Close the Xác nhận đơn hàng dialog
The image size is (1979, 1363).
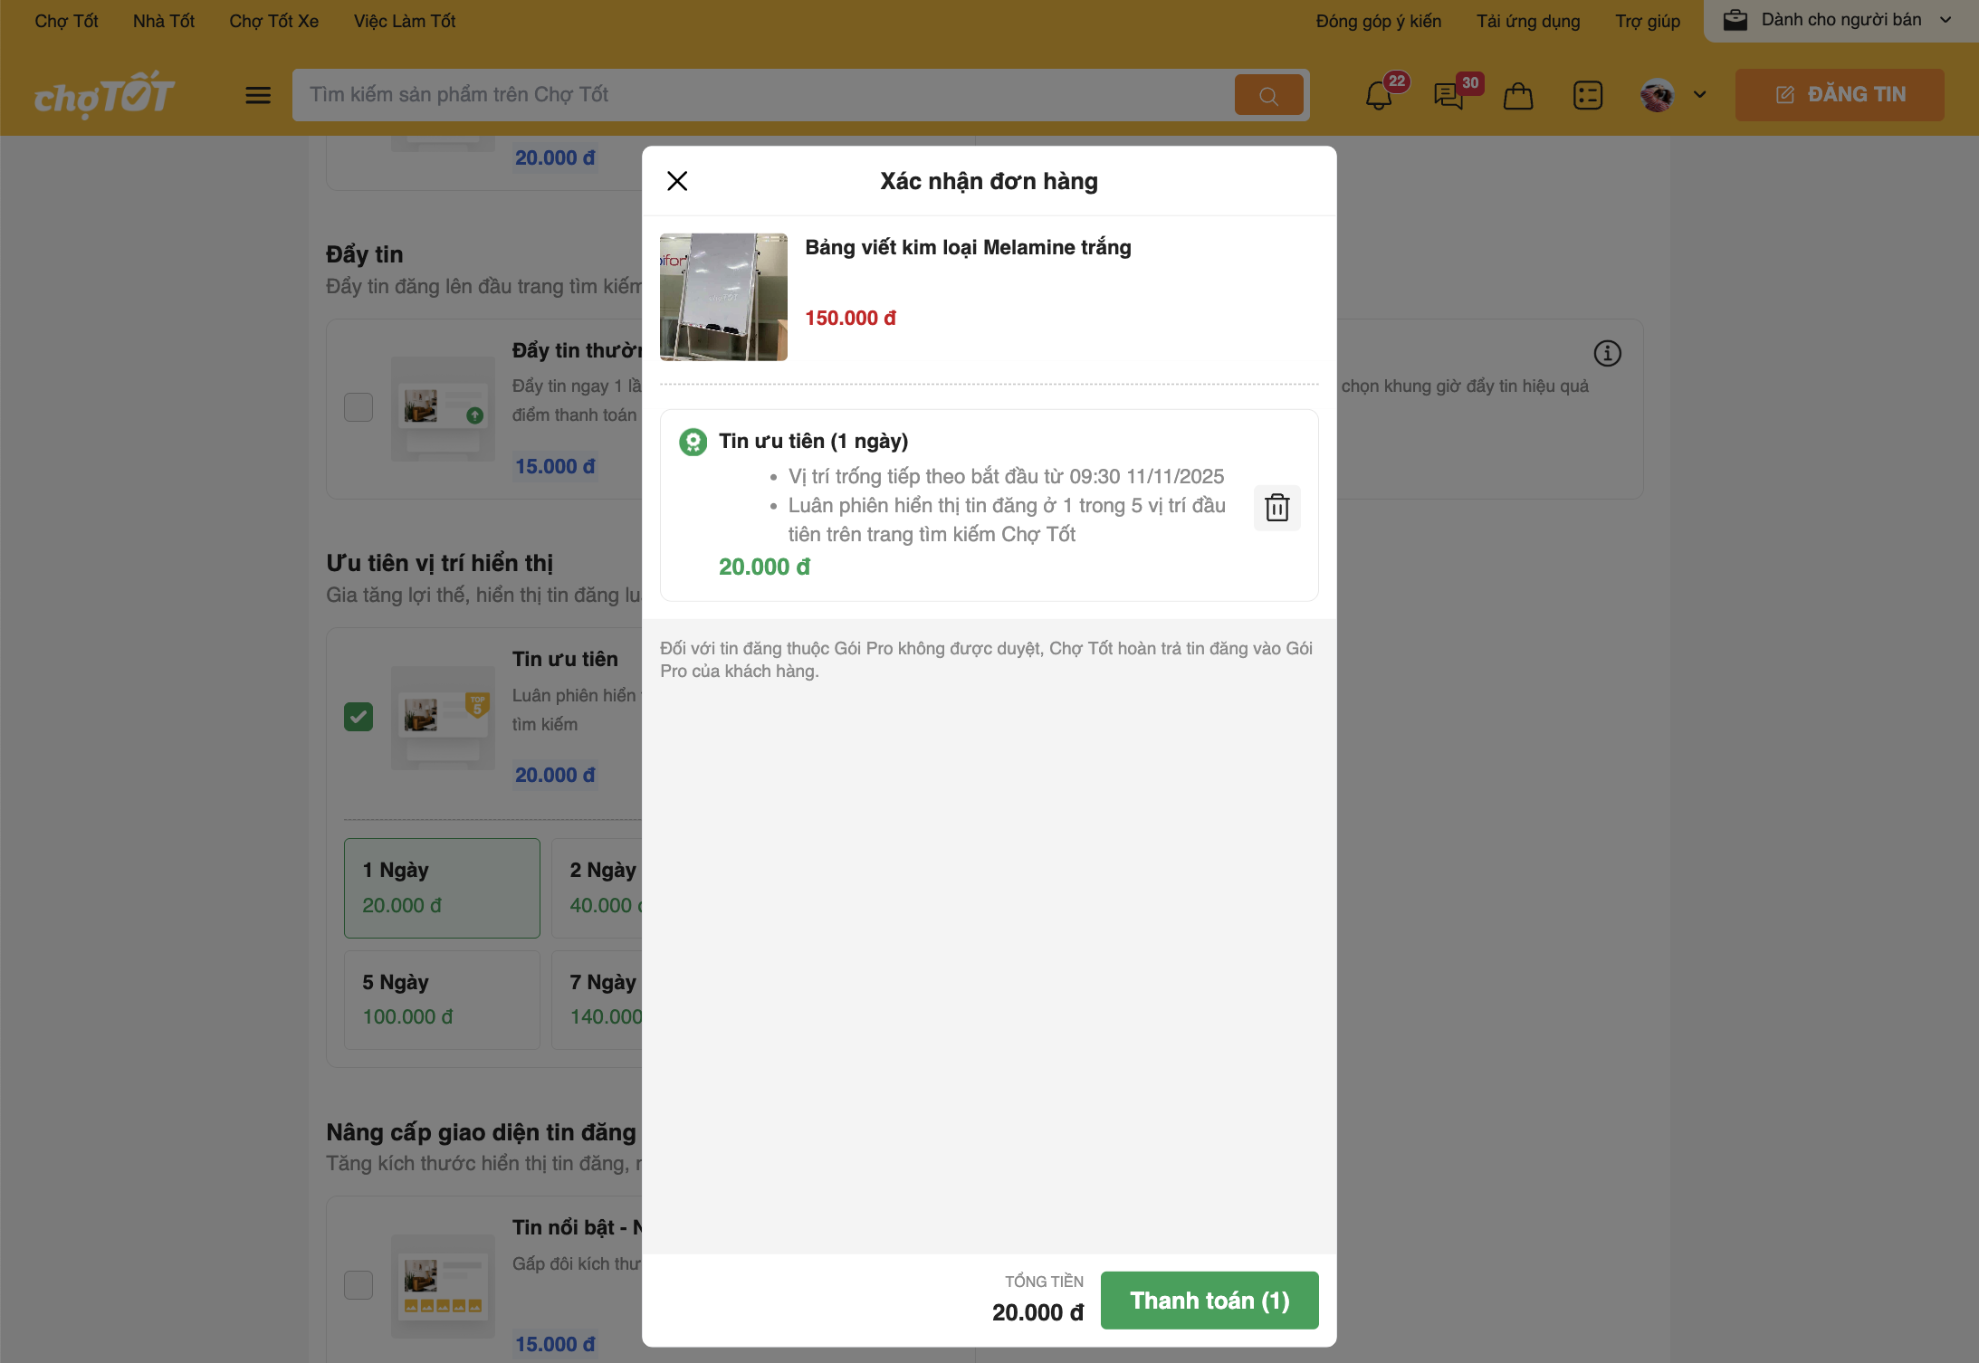click(x=677, y=181)
